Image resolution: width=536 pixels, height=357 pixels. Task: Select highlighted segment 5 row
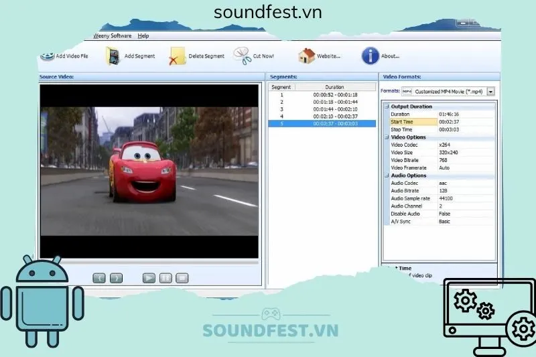click(322, 123)
